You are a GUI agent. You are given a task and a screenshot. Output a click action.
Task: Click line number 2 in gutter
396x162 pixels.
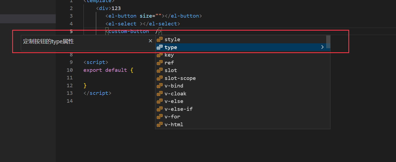tap(71, 8)
